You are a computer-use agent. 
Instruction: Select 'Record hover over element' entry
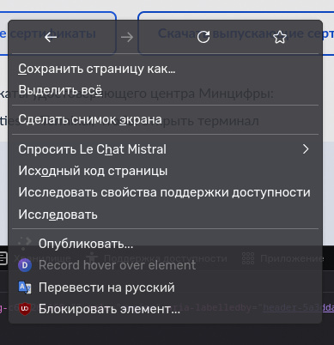tap(165, 265)
